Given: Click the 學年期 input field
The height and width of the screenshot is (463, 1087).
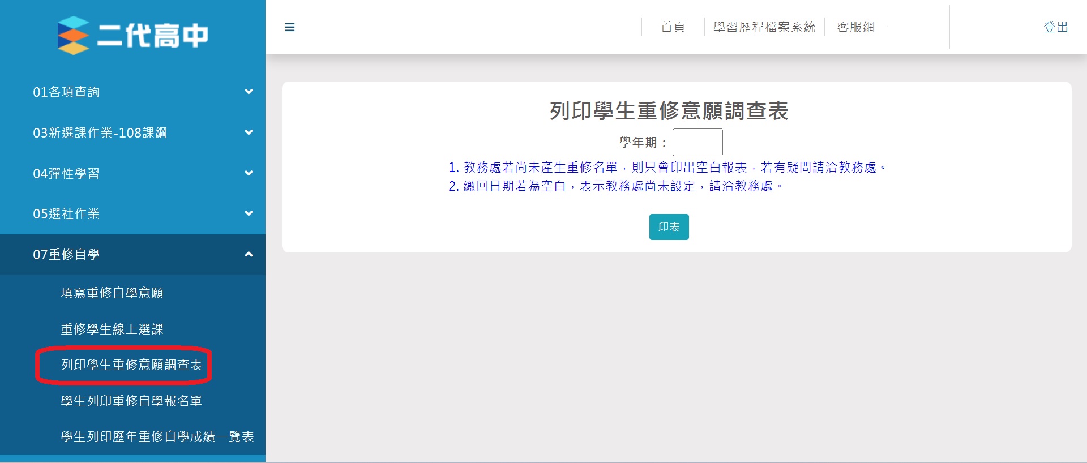Looking at the screenshot, I should pos(697,142).
